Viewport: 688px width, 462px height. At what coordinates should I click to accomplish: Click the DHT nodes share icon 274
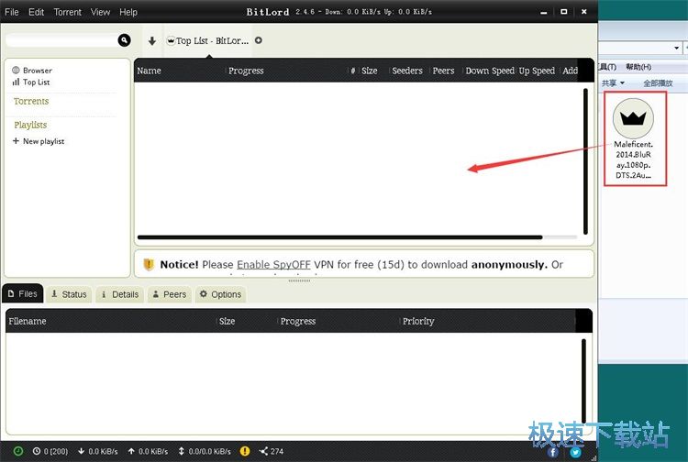(263, 451)
